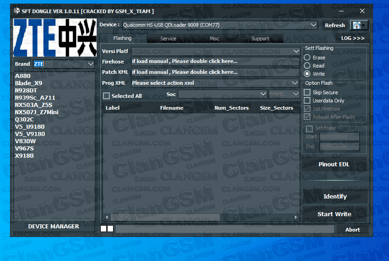The height and width of the screenshot is (261, 389).
Task: Click the ZTE brand logo image
Action: tap(55, 38)
